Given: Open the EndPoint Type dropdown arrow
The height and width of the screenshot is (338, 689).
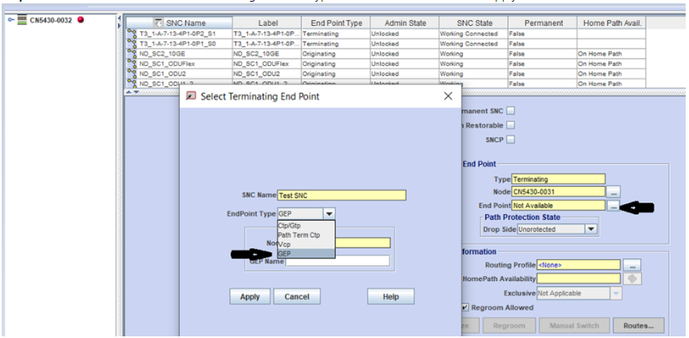Looking at the screenshot, I should [x=329, y=214].
